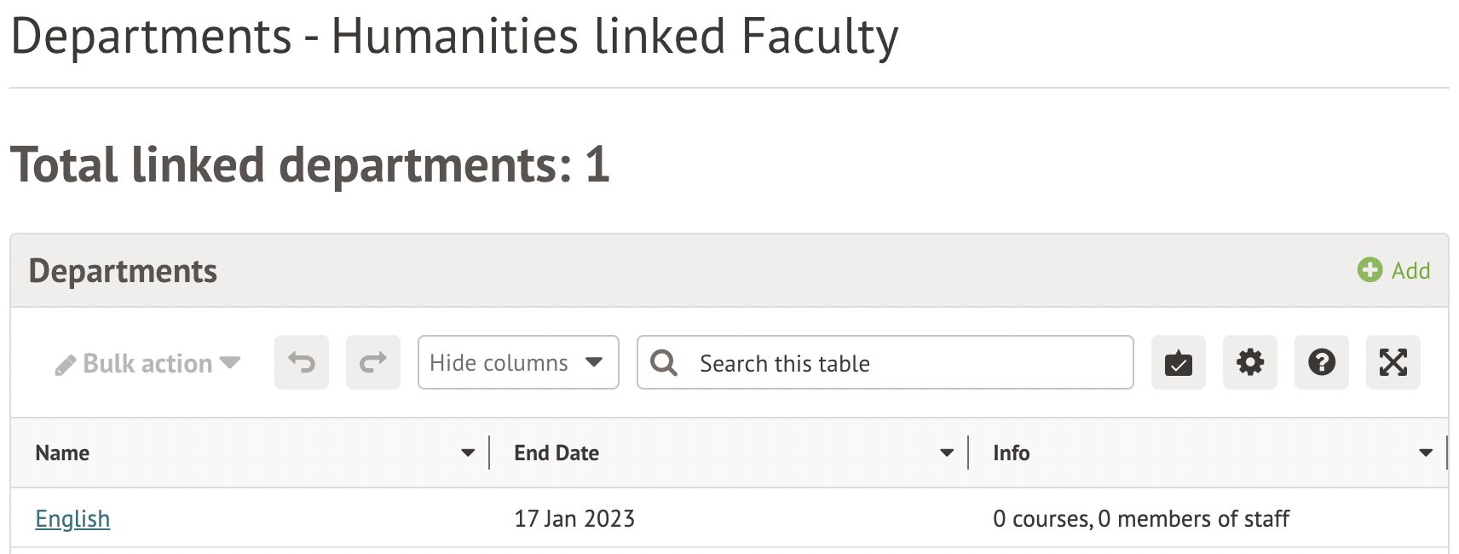Open the English department link
This screenshot has height=554, width=1459.
point(72,519)
